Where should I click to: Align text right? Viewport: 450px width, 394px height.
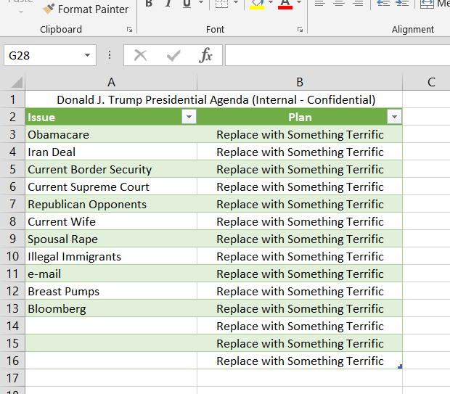click(358, 4)
